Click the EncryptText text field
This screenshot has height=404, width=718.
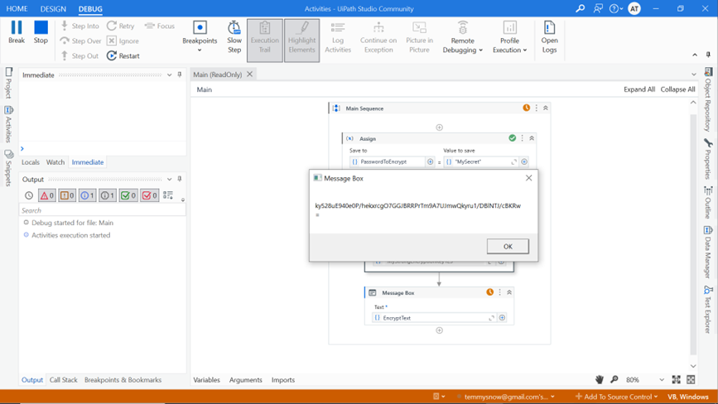click(x=434, y=318)
